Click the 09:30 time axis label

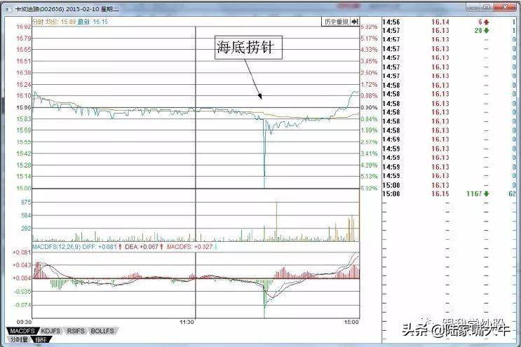click(24, 322)
